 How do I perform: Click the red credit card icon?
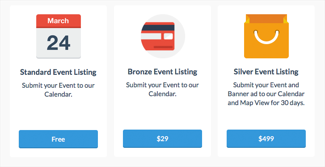coord(158,36)
